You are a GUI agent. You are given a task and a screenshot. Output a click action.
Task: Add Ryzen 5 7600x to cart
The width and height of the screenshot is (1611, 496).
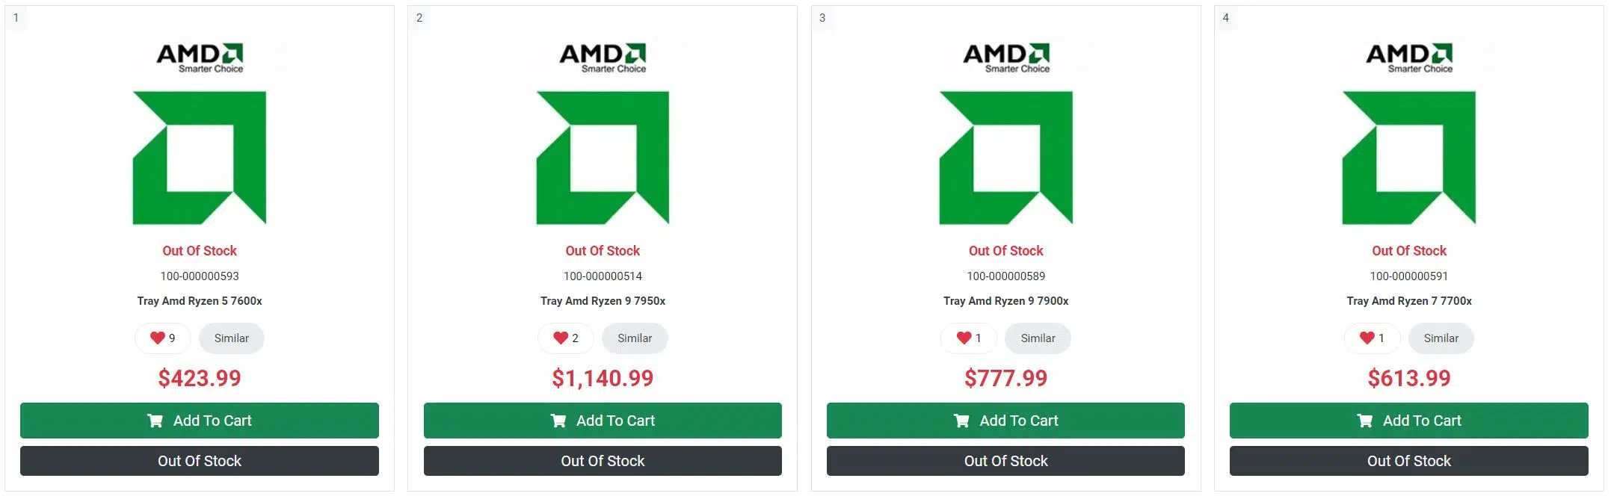pos(200,421)
